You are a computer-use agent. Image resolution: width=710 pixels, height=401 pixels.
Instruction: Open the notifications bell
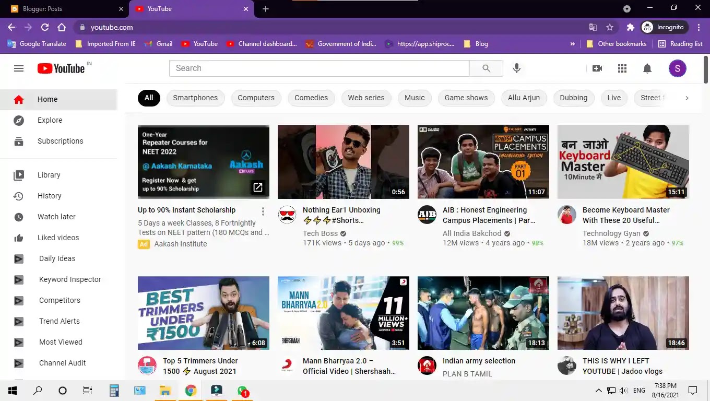tap(647, 68)
